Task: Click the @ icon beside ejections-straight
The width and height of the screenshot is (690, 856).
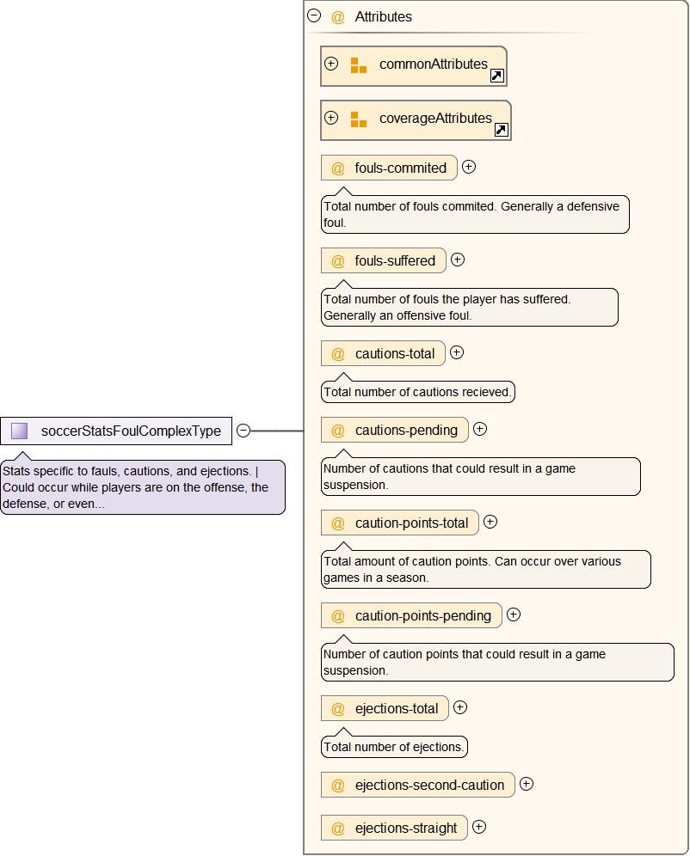Action: coord(338,828)
